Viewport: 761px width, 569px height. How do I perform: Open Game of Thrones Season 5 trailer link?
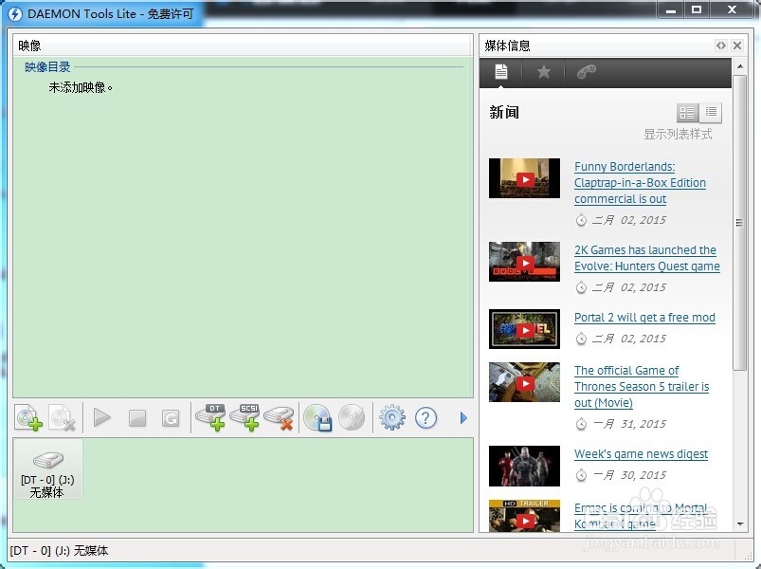coord(642,387)
